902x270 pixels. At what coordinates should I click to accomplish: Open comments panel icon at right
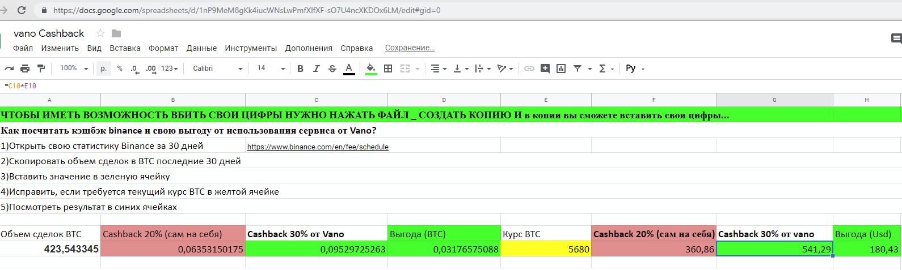tap(896, 38)
